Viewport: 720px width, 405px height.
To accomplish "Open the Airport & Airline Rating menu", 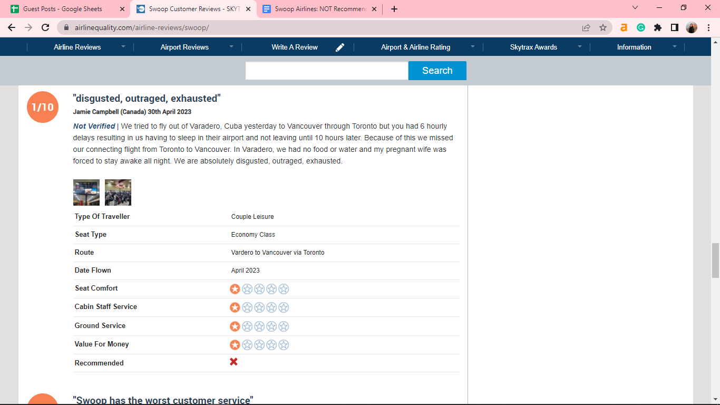I will coord(415,47).
